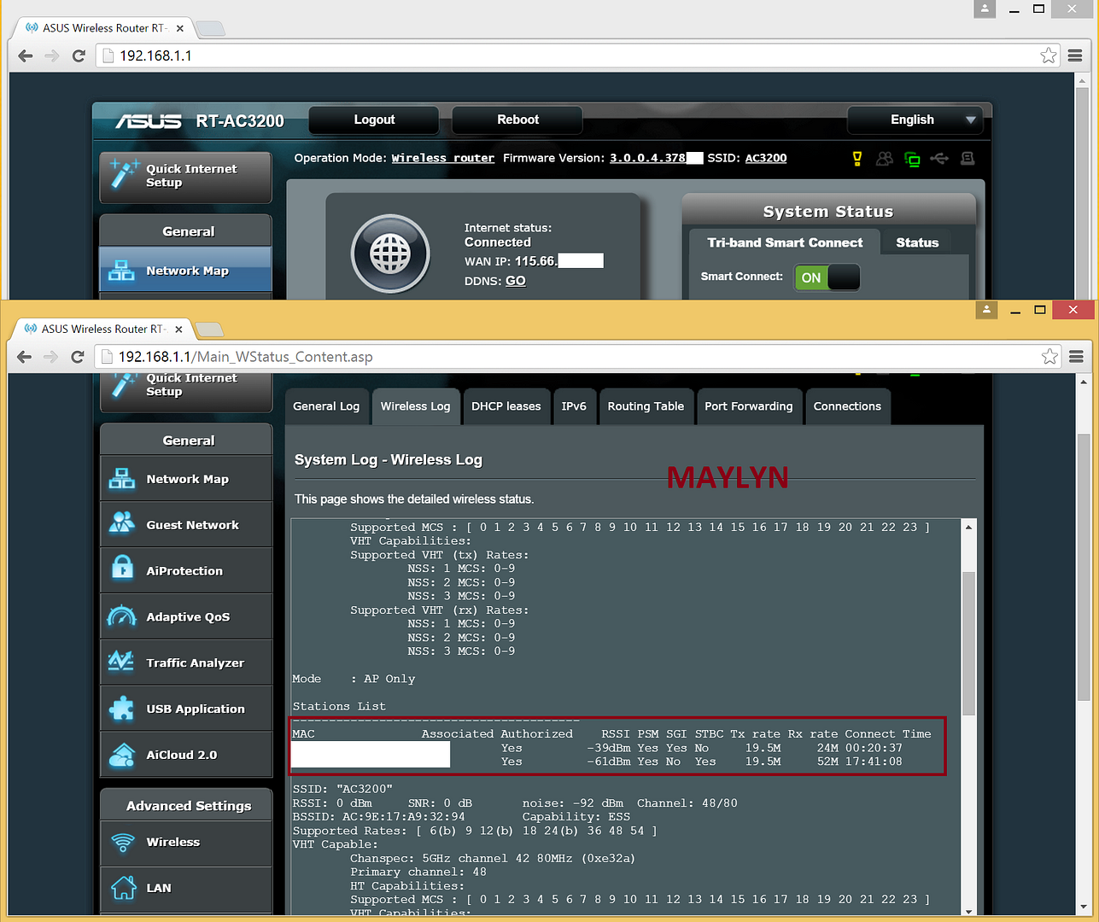Click Chrome profile icon in front window
1099x922 pixels.
tap(986, 309)
